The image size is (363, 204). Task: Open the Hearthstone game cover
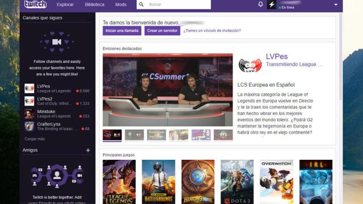coord(198,182)
